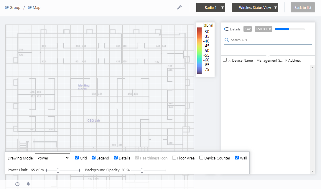
Task: Expand the Wireless Status View dropdown
Action: pyautogui.click(x=255, y=8)
